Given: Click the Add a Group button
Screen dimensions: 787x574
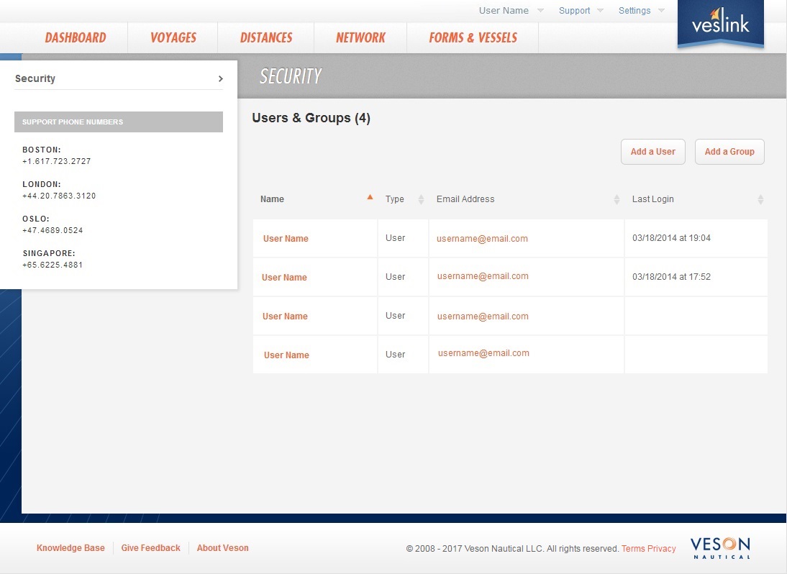Looking at the screenshot, I should point(729,152).
